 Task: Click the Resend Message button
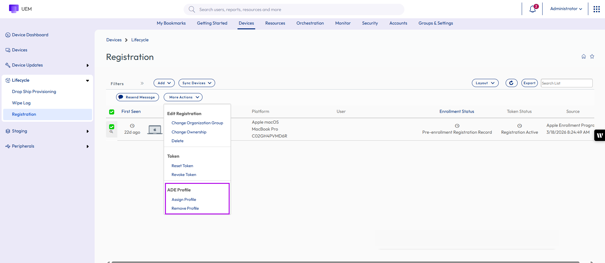point(138,97)
